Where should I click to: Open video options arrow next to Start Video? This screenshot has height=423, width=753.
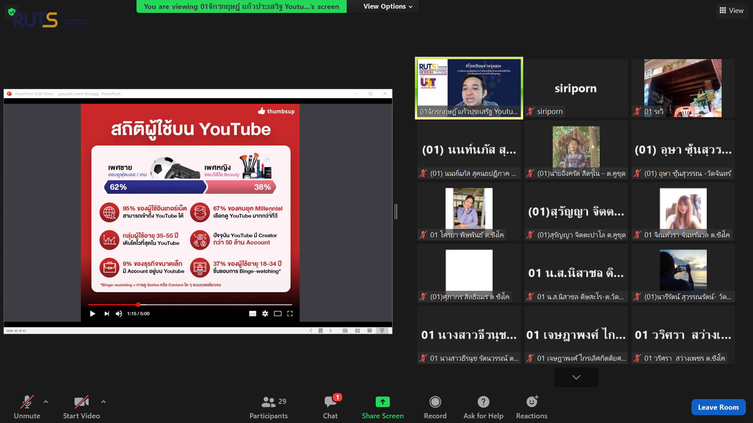(x=103, y=402)
